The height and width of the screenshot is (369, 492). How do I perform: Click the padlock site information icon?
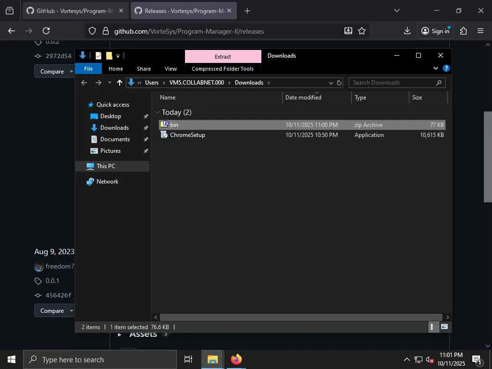(106, 31)
